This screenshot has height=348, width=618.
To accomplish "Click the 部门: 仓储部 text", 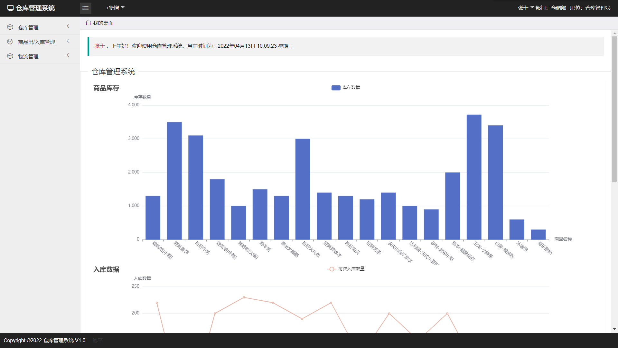I will (x=551, y=8).
